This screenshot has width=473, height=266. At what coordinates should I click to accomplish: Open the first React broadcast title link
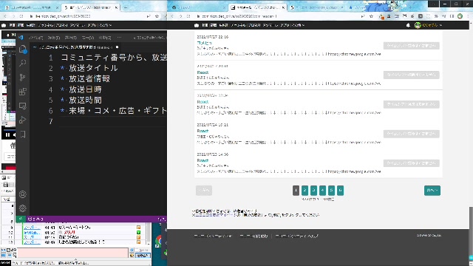point(203,72)
